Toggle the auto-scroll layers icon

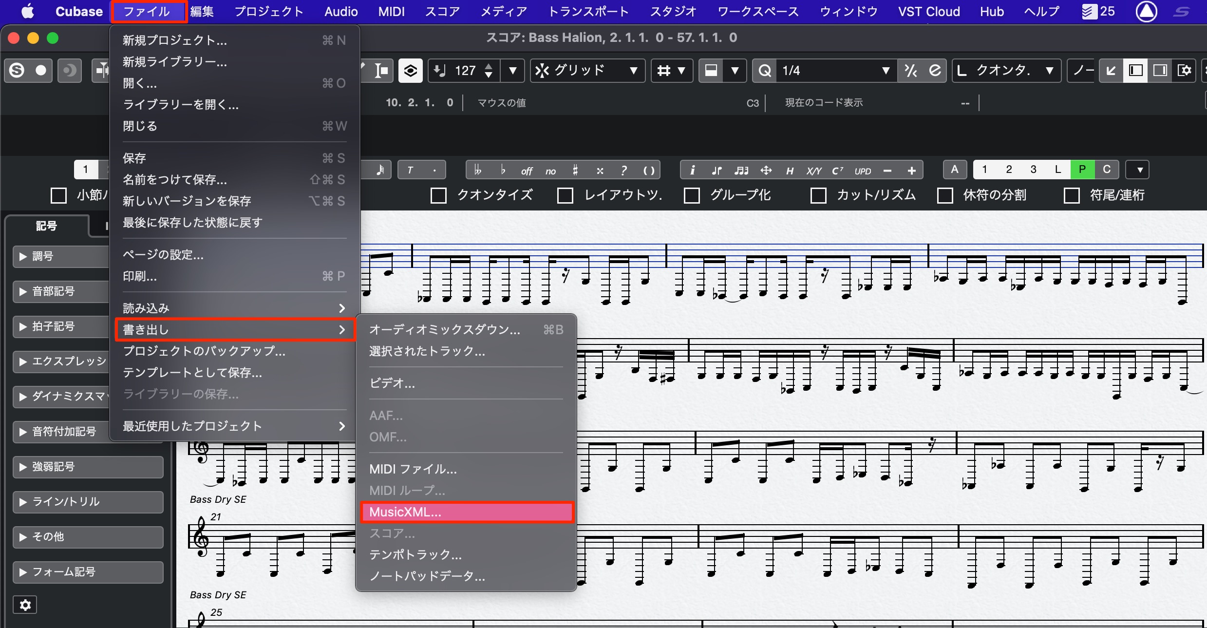[410, 71]
